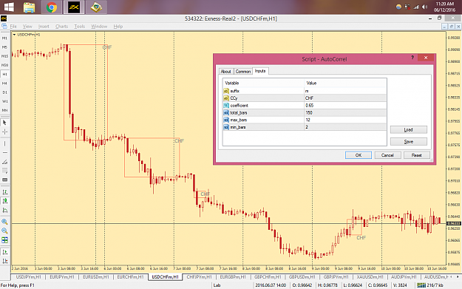This screenshot has height=289, width=462.
Task: Click Reset in the AutoCorrel dialog
Action: pyautogui.click(x=417, y=155)
